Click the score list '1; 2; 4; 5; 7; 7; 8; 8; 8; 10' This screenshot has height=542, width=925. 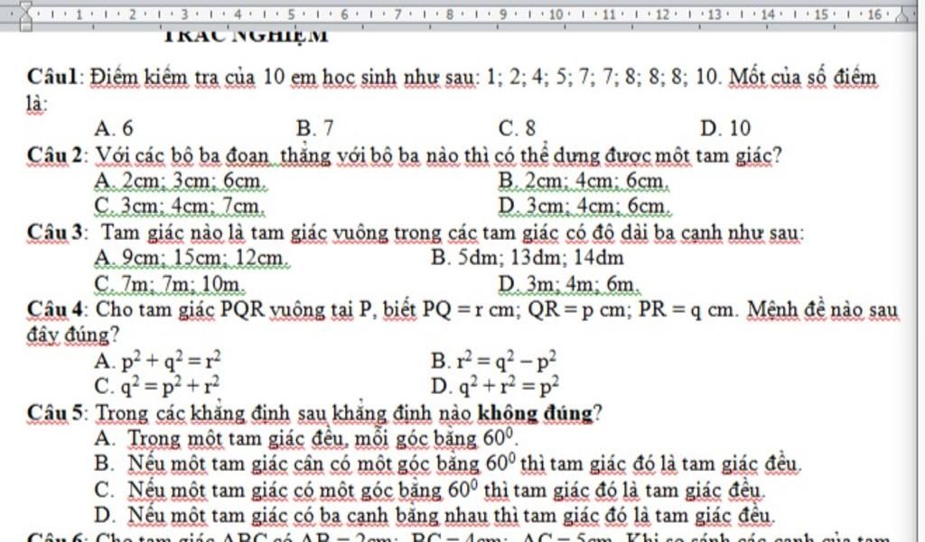(603, 78)
